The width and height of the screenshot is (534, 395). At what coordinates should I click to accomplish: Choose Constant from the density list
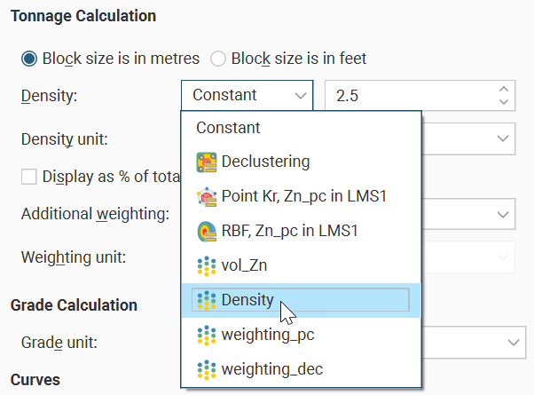[x=228, y=127]
